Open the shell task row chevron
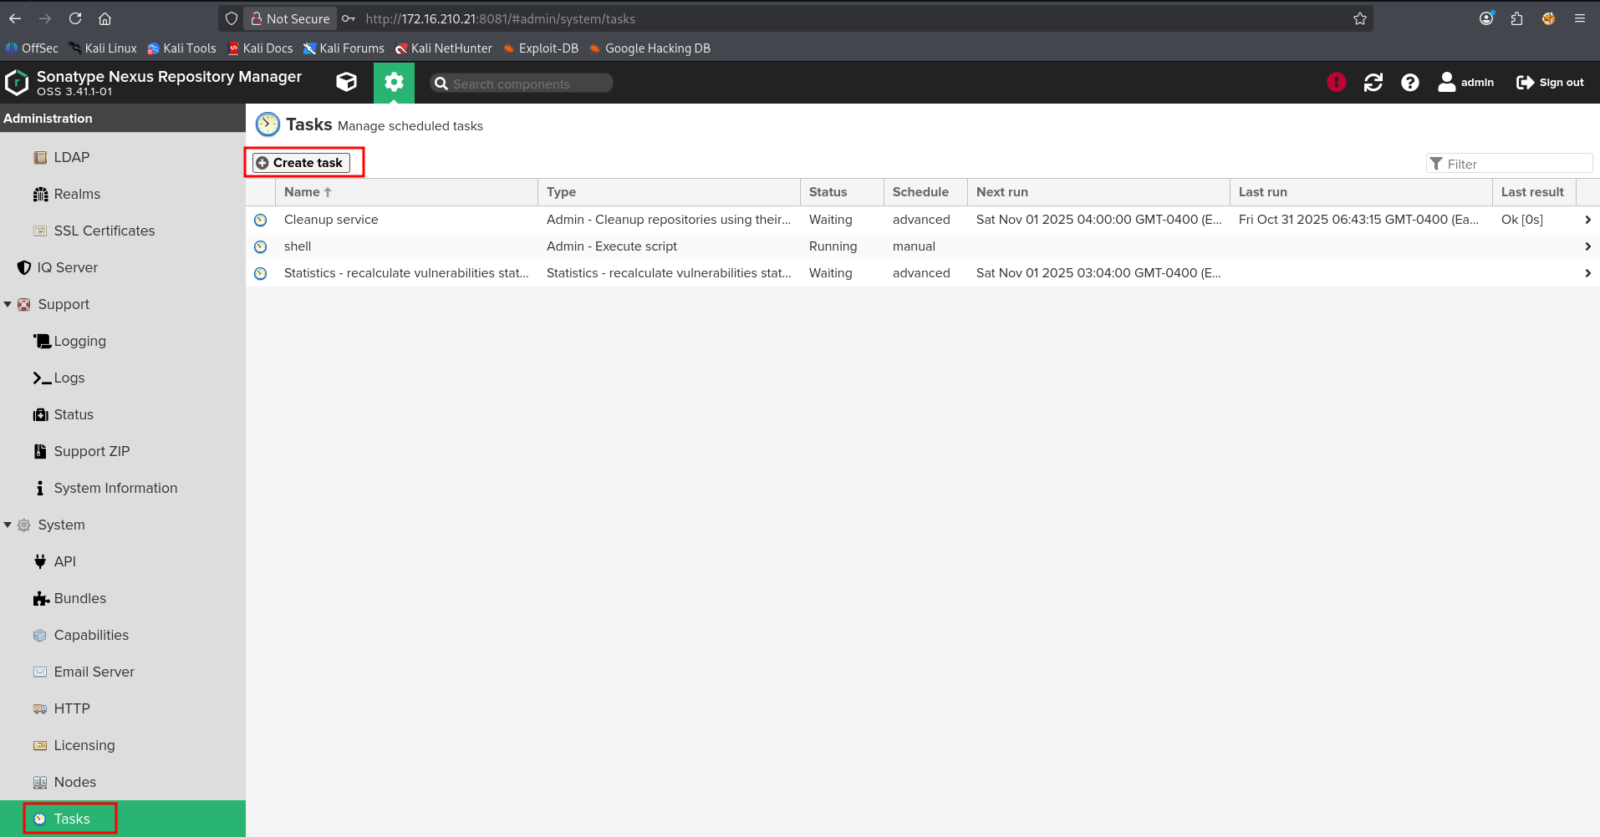 tap(1587, 246)
